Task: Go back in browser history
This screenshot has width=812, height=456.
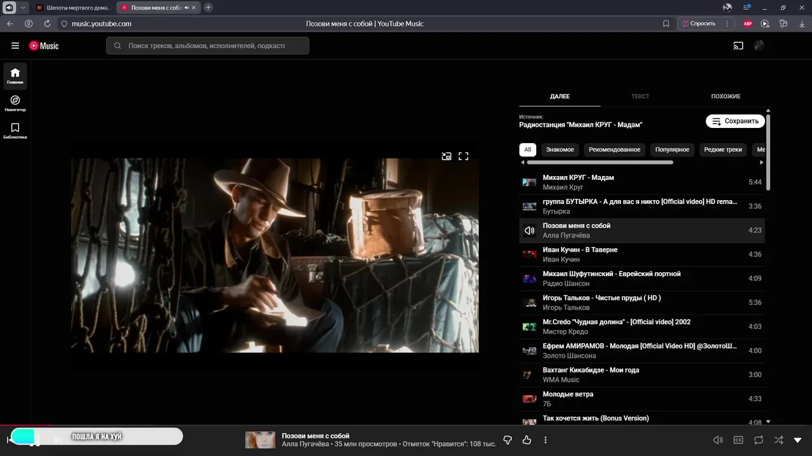Action: pos(10,23)
